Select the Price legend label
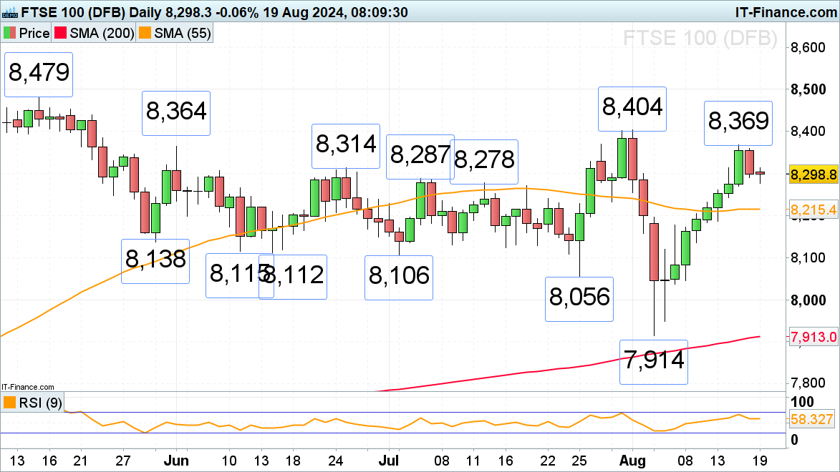This screenshot has width=840, height=472. point(34,34)
